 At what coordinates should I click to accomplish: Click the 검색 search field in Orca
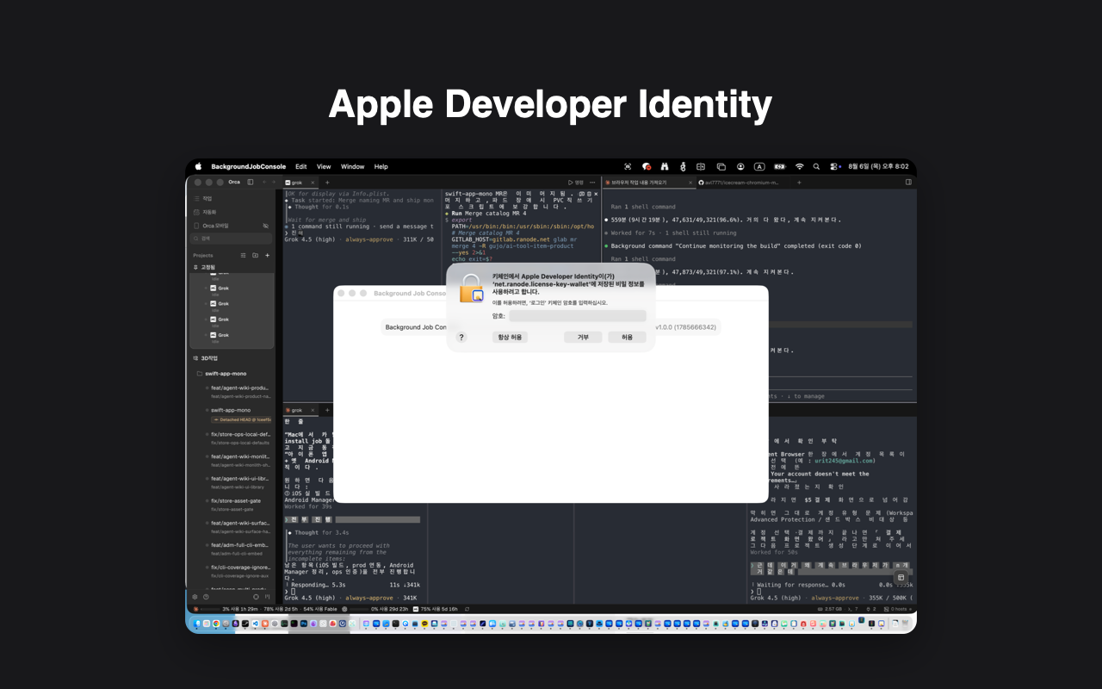232,238
